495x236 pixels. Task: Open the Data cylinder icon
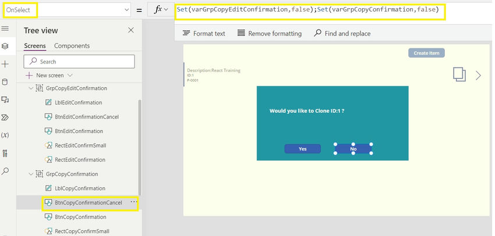[5, 82]
